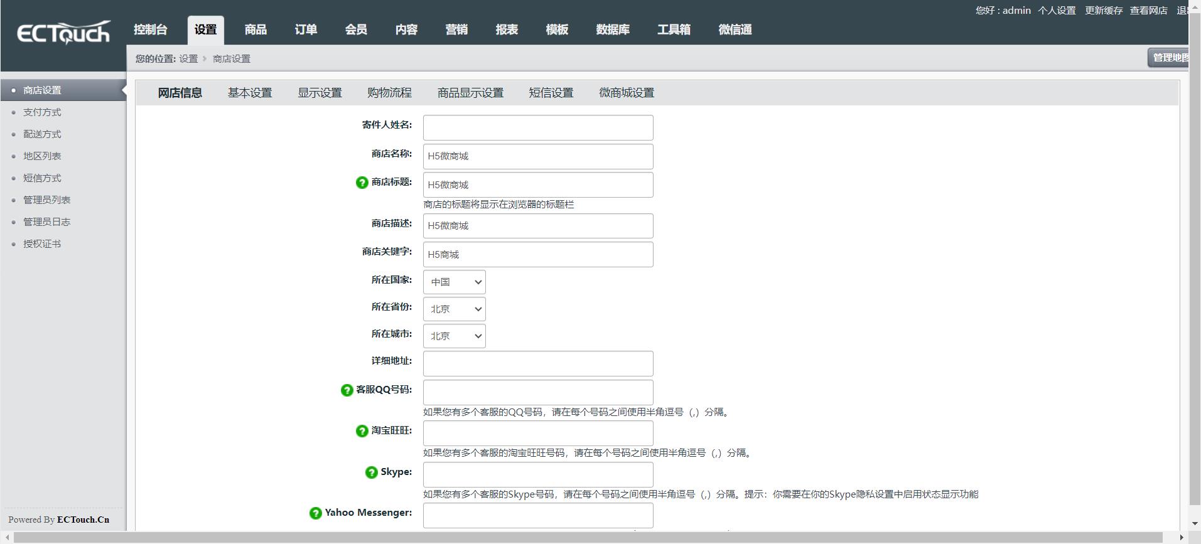Open the 内容 top menu
This screenshot has height=544, width=1201.
point(406,29)
